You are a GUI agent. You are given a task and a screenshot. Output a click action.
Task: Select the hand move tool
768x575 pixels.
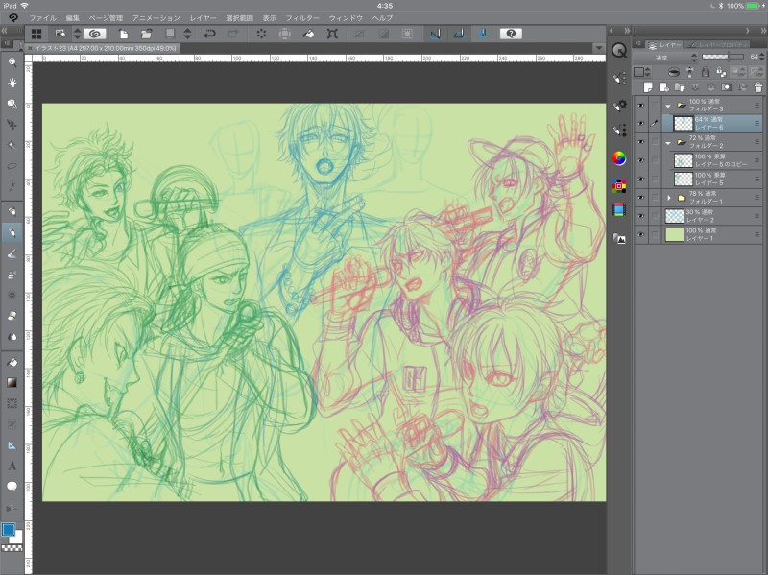12,82
